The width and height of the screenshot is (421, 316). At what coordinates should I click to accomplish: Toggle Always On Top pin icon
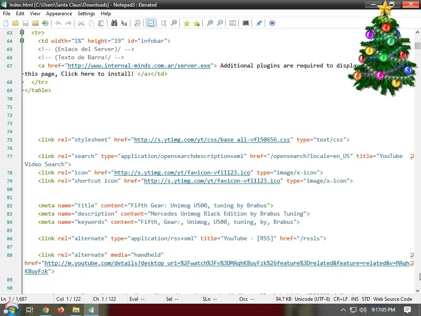coord(259,23)
